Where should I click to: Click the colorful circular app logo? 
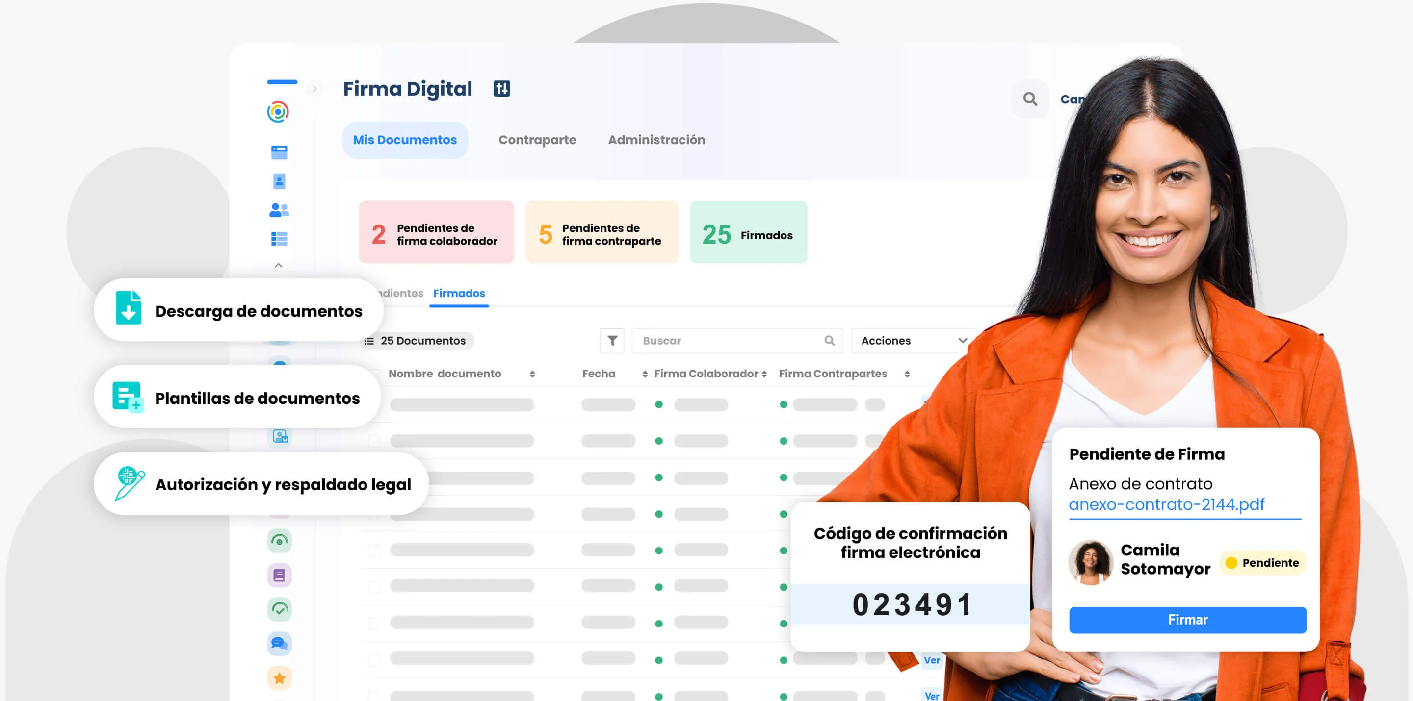click(278, 112)
